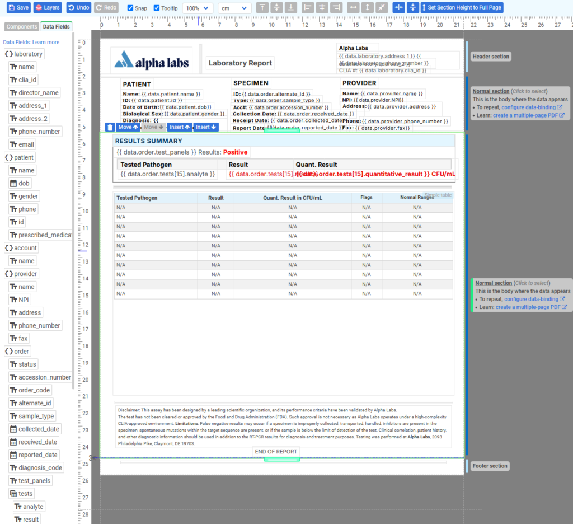Click the match height icon

367,7
